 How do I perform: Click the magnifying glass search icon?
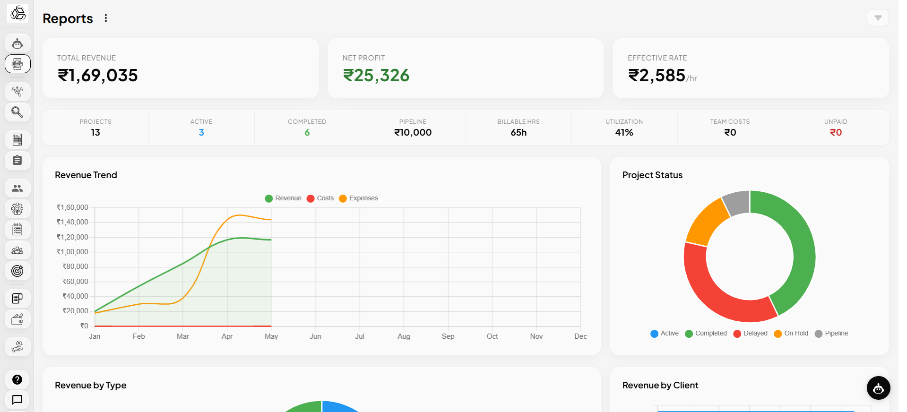[x=17, y=112]
